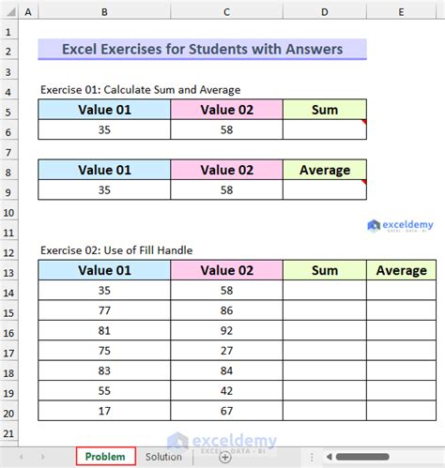Viewport: 445px width, 468px height.
Task: Click the 'Average' header in row 8
Action: 325,170
